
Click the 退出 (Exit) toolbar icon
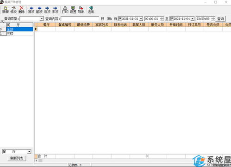[91, 10]
